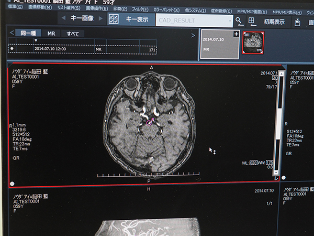This screenshot has height=236, width=314.
Task: Click the left arrow before キー画像
Action: (x=63, y=19)
